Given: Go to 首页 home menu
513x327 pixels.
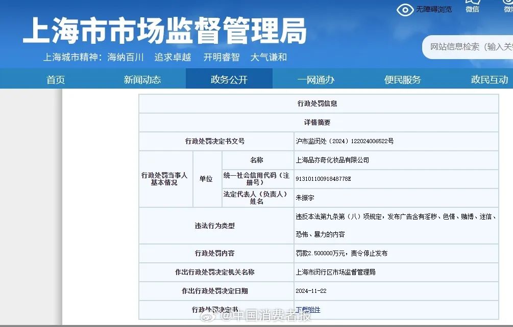Looking at the screenshot, I should tap(56, 79).
